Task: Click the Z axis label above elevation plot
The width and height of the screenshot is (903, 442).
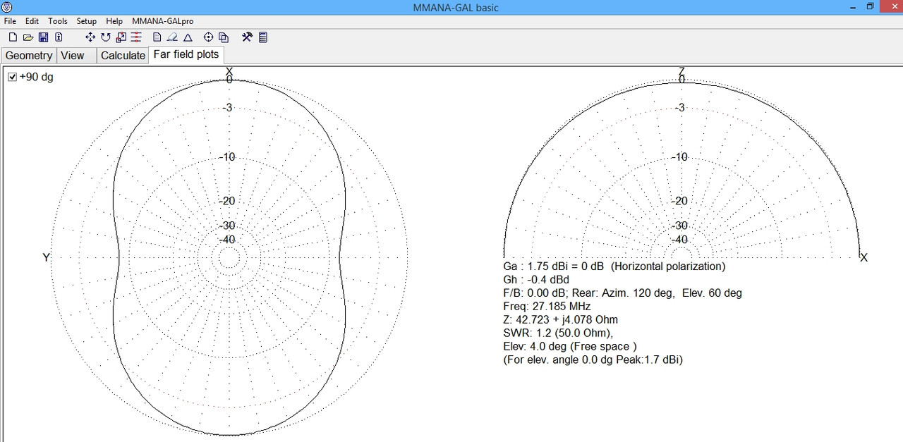Action: [x=681, y=71]
